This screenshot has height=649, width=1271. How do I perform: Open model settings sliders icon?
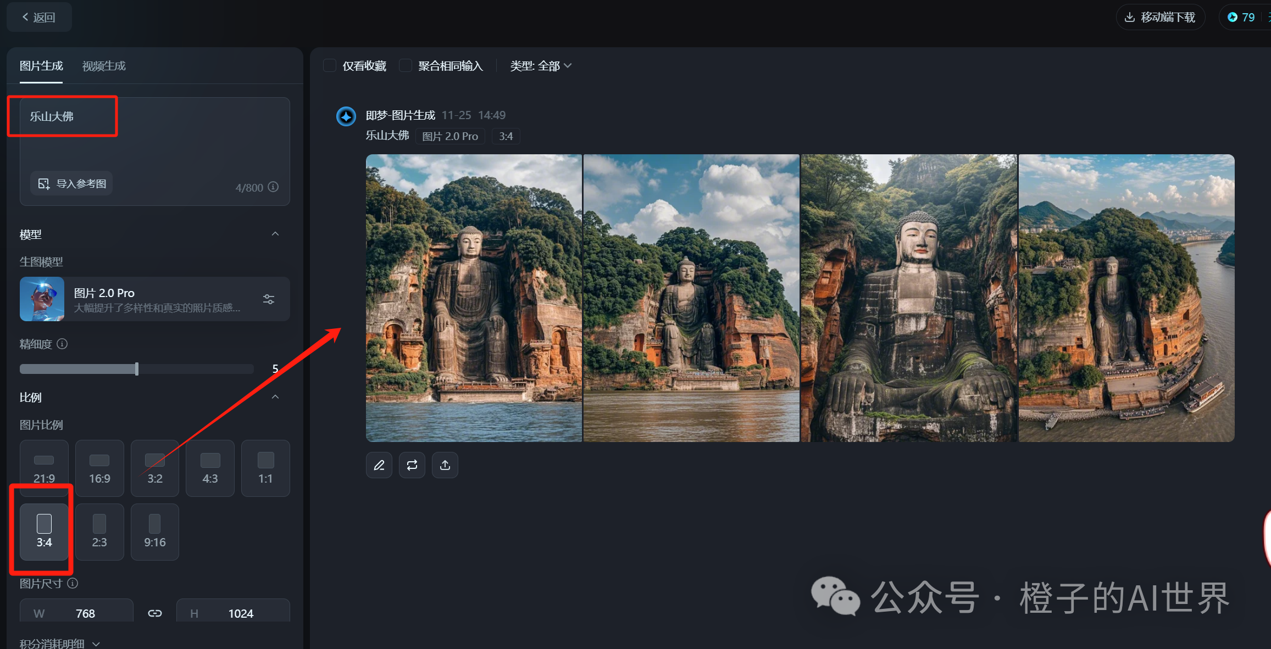[x=269, y=299]
